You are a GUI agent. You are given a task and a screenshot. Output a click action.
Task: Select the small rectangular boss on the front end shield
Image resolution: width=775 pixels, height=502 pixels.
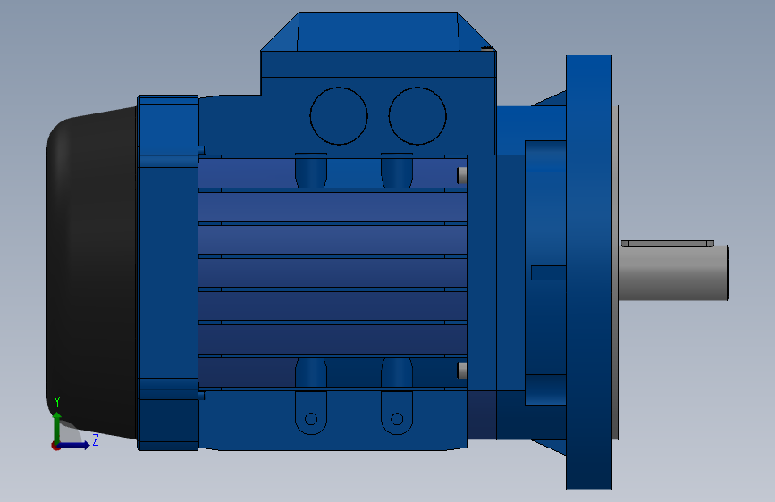coord(548,272)
